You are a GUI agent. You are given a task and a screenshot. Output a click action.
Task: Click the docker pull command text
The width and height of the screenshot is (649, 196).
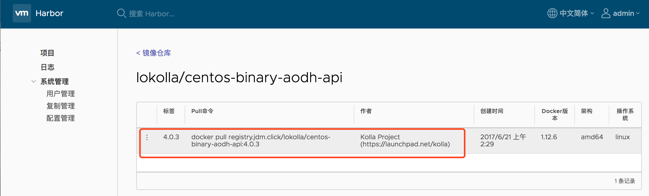(261, 141)
